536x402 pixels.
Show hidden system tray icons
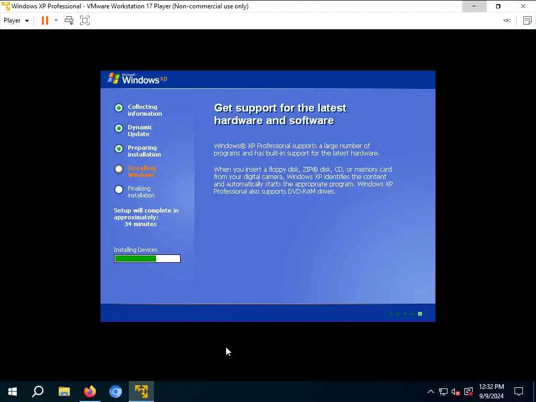point(431,392)
